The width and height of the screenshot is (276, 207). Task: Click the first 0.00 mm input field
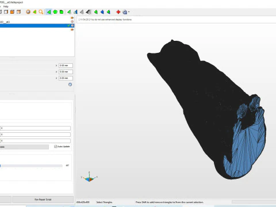(66, 66)
